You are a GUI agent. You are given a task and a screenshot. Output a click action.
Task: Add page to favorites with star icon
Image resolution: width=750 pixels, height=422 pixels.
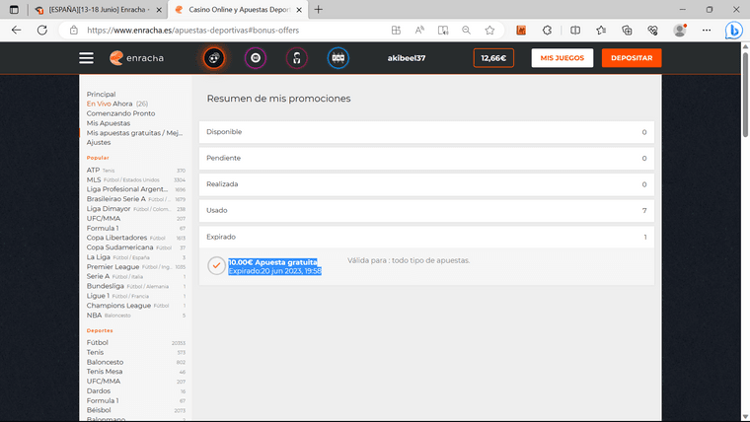click(x=489, y=31)
